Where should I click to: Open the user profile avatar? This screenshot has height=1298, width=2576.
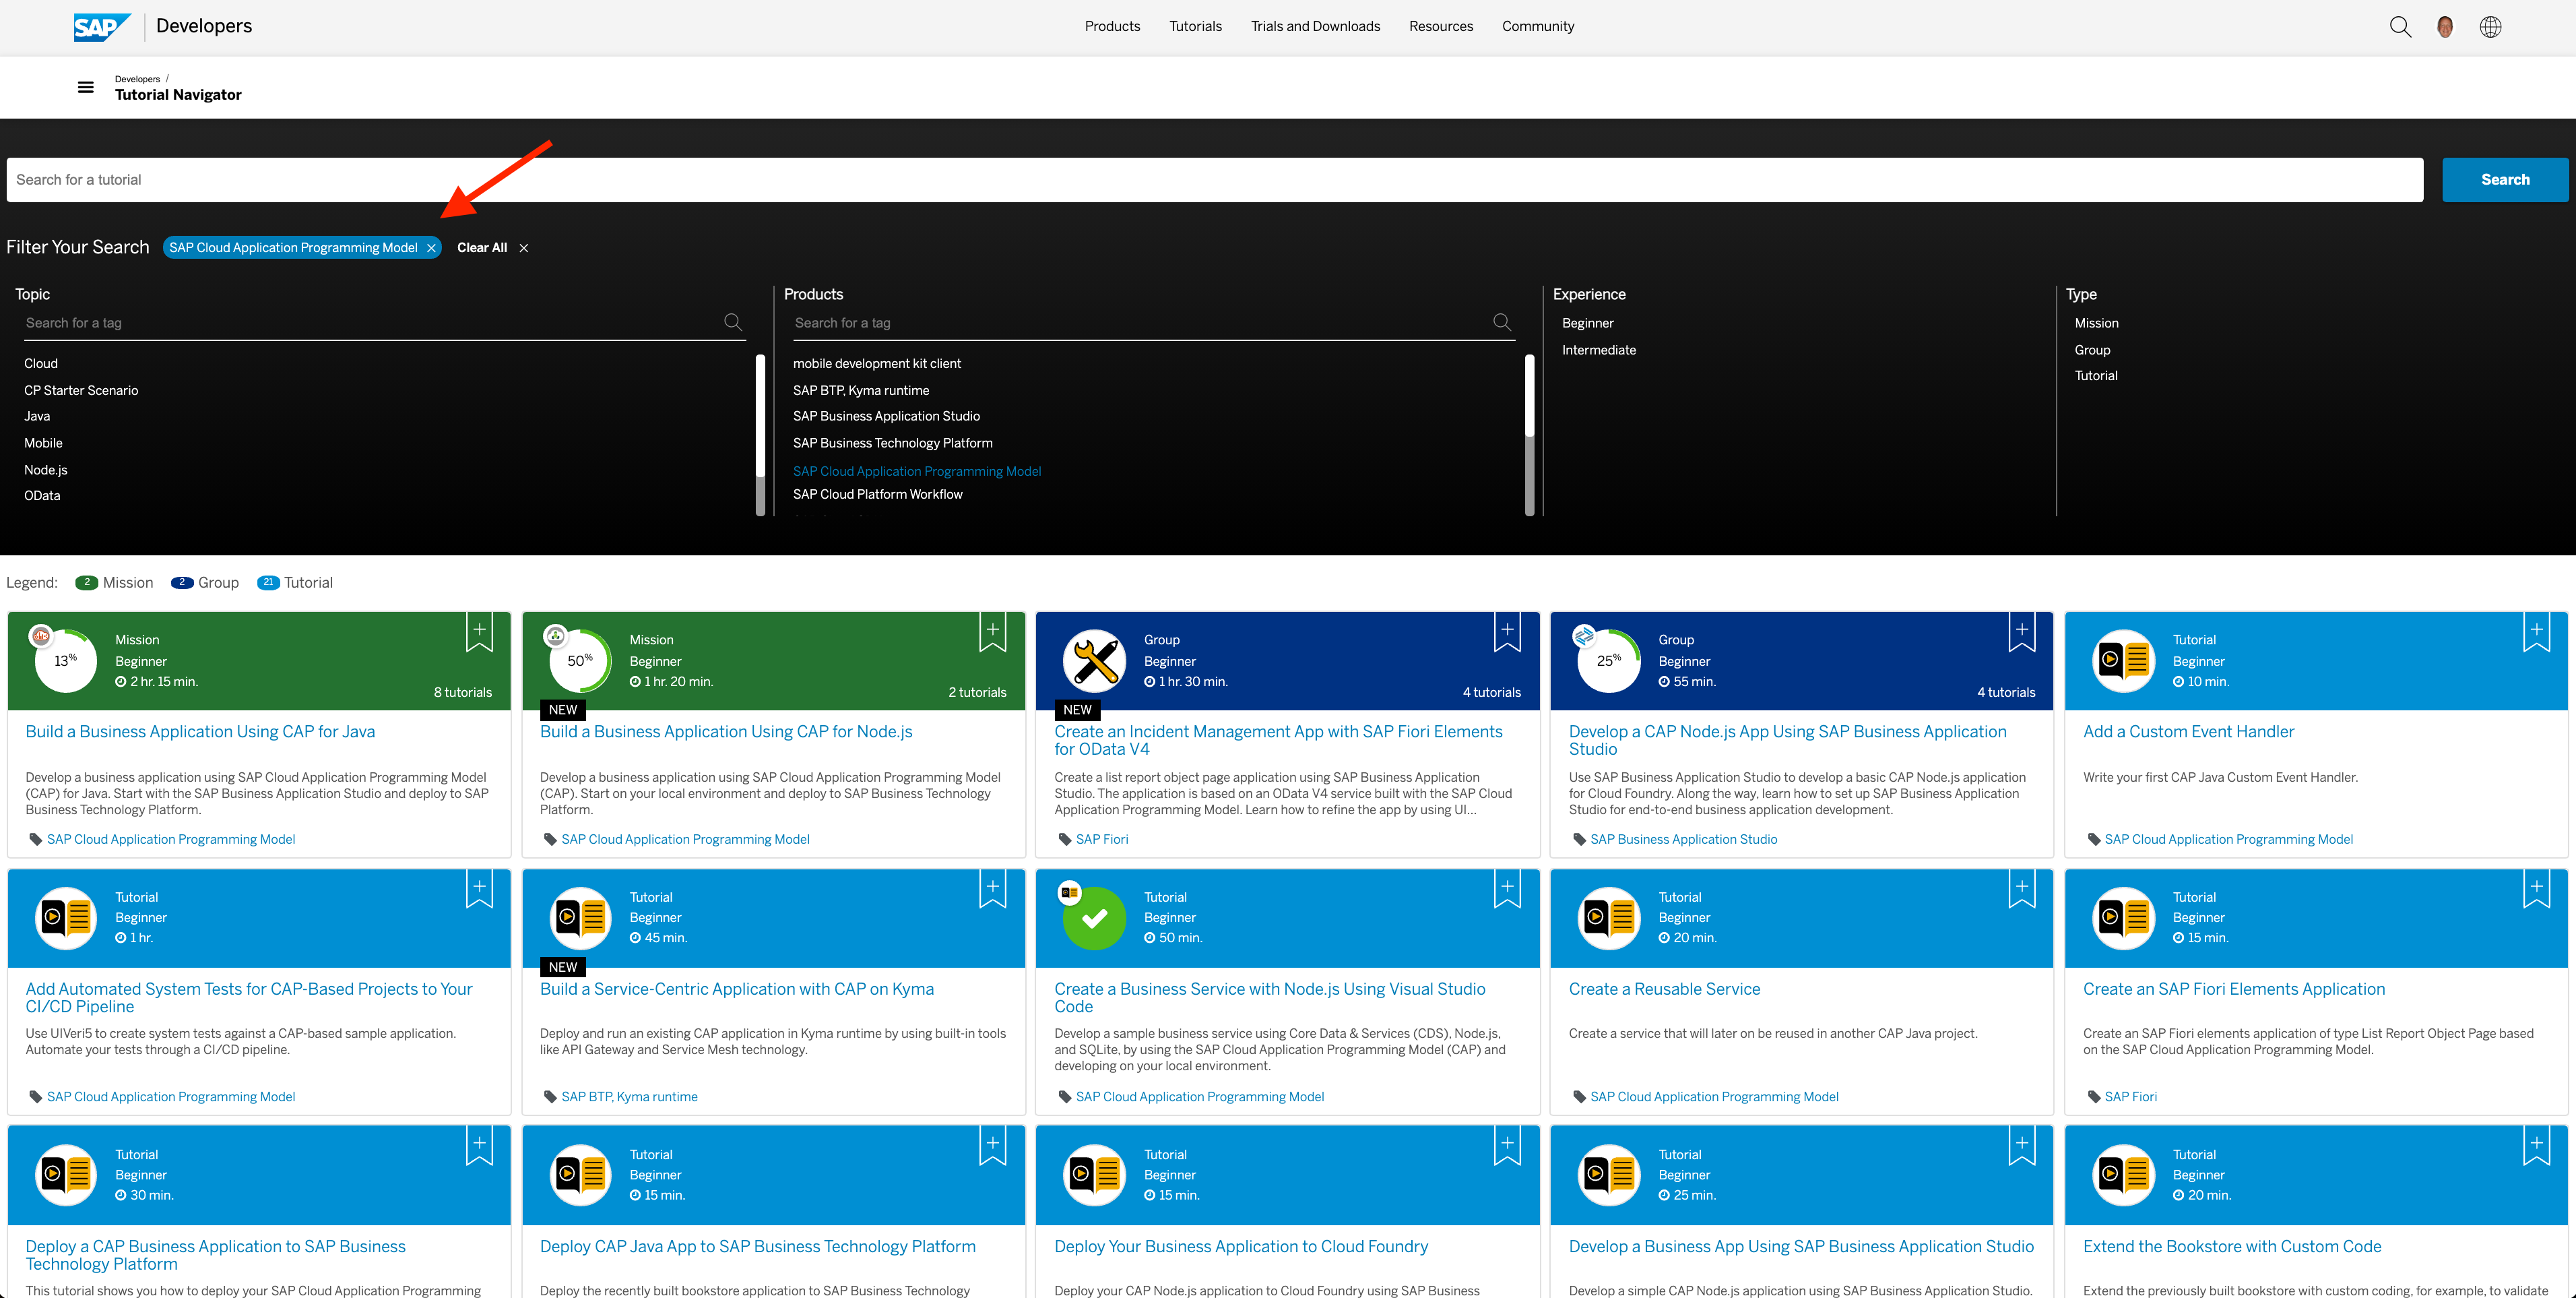click(x=2445, y=27)
